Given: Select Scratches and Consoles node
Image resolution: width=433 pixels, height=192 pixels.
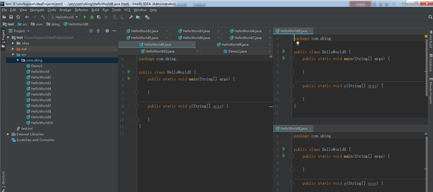Looking at the screenshot, I should pos(33,140).
